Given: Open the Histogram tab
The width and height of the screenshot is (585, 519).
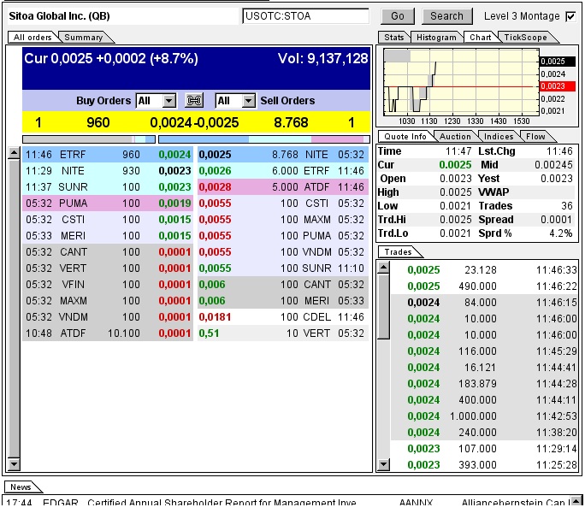Looking at the screenshot, I should [435, 38].
